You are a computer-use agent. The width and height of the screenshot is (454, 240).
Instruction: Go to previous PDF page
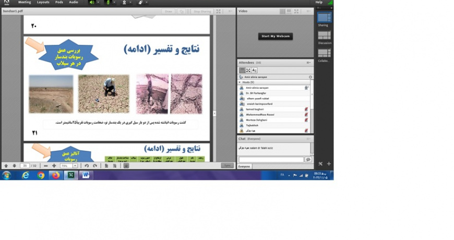pyautogui.click(x=6, y=165)
